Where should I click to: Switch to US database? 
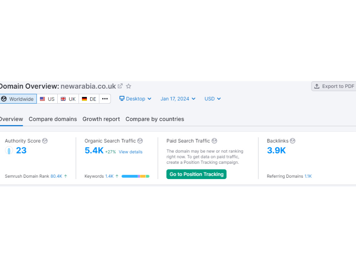point(47,99)
